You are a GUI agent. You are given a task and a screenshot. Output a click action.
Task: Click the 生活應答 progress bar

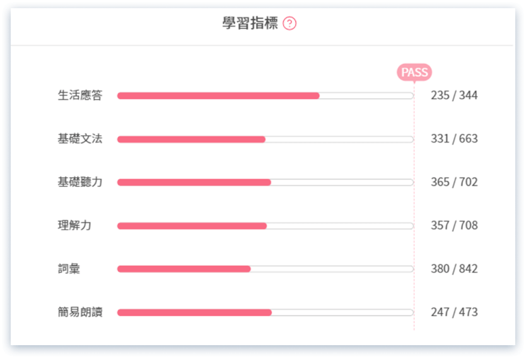click(x=265, y=96)
